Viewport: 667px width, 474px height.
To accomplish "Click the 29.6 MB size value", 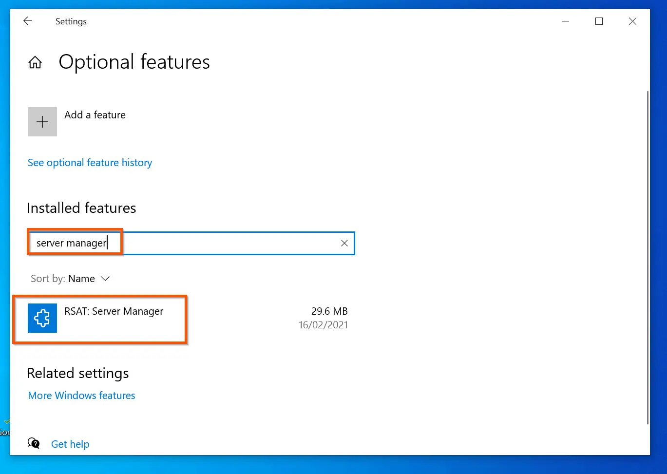I will [x=329, y=311].
